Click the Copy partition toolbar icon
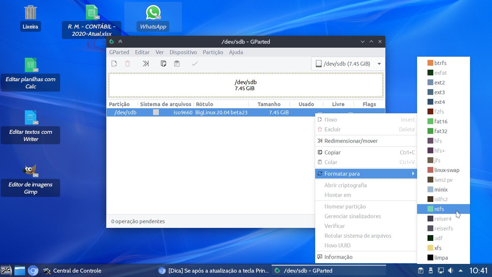 (x=163, y=63)
